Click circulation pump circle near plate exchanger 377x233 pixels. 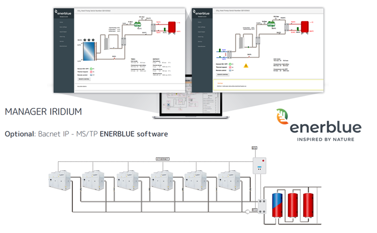(247, 211)
